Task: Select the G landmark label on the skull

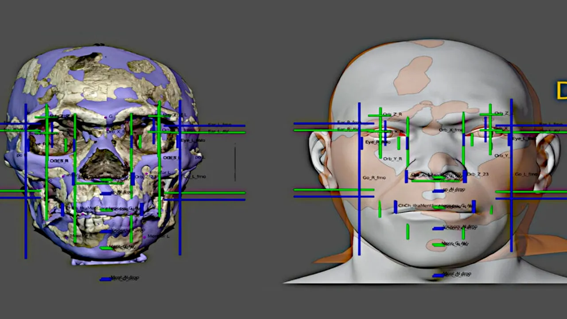Action: point(111,117)
